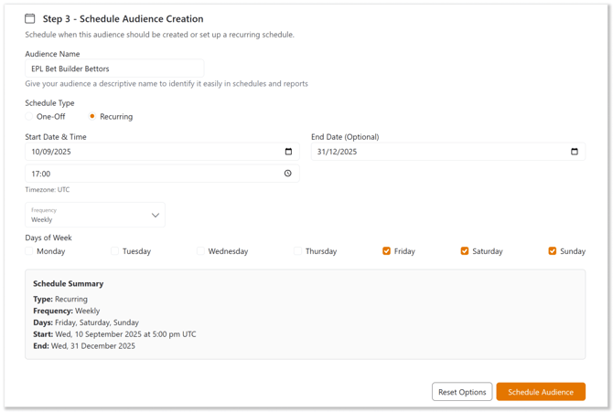Check the Tuesday day option
This screenshot has width=613, height=412.
(115, 251)
